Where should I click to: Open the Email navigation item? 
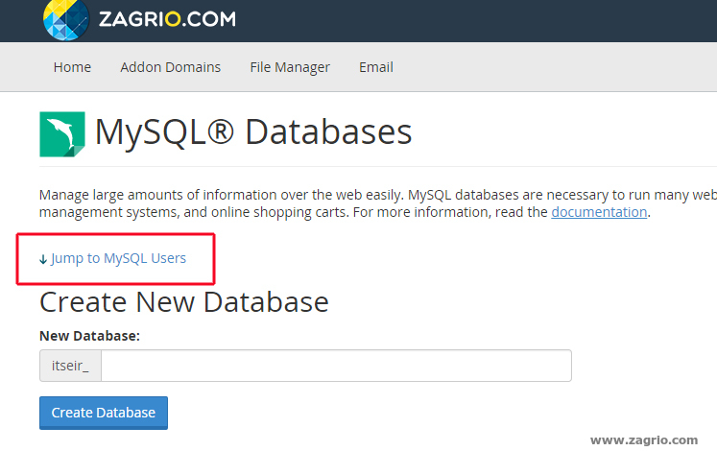(x=376, y=67)
